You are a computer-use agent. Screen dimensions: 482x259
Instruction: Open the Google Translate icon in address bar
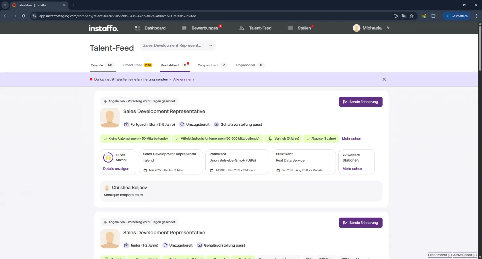(x=404, y=16)
